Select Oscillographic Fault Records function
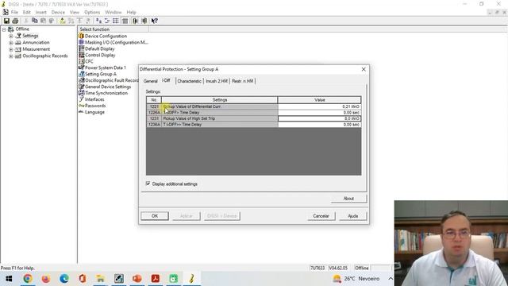Viewport: 508px width, 286px height. [x=109, y=80]
